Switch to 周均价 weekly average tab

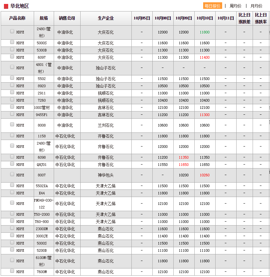[235, 6]
